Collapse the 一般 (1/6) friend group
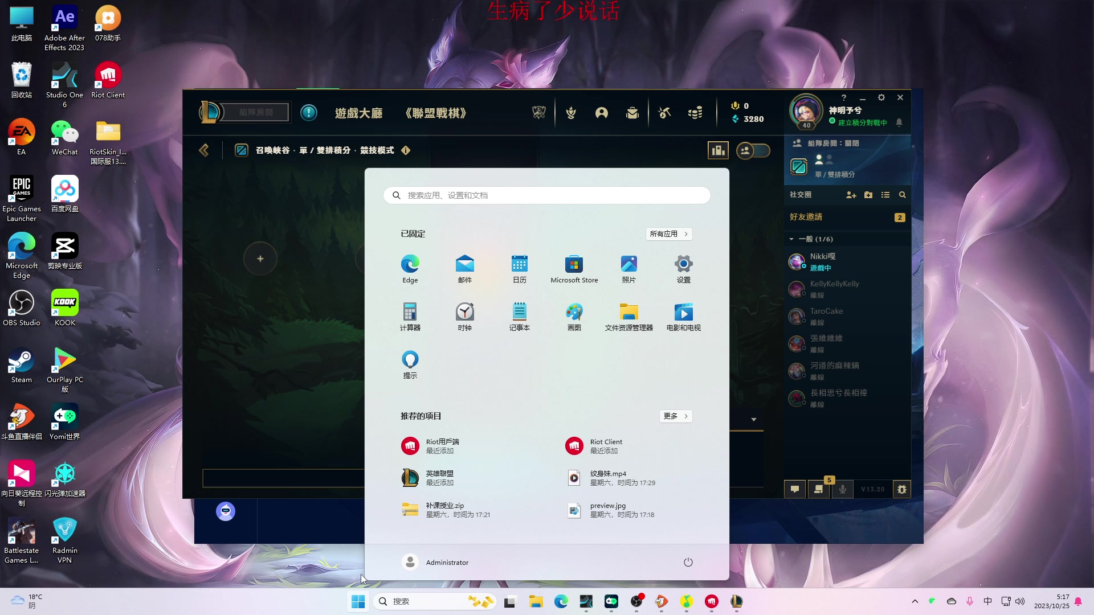Screen dimensions: 1094x615 791,239
